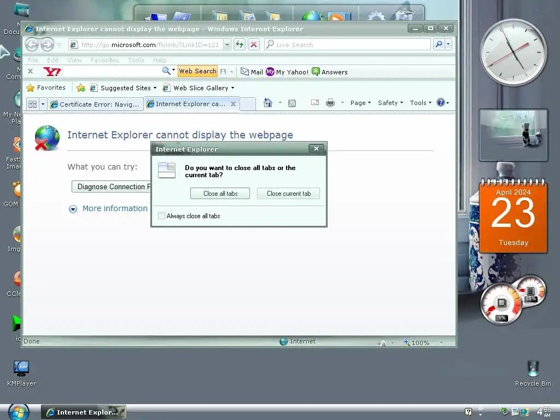Open a new blank tab

coord(248,104)
